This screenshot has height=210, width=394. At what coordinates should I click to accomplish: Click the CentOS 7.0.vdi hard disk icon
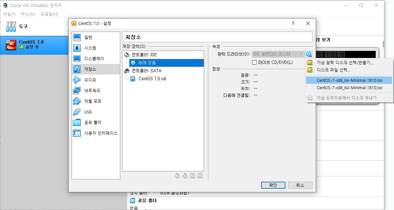click(x=133, y=79)
